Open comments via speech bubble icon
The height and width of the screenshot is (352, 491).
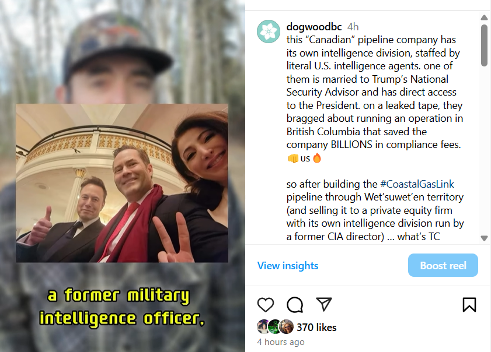(x=295, y=304)
